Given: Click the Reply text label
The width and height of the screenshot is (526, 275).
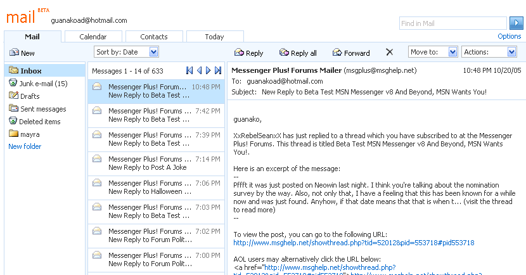Looking at the screenshot, I should (254, 53).
